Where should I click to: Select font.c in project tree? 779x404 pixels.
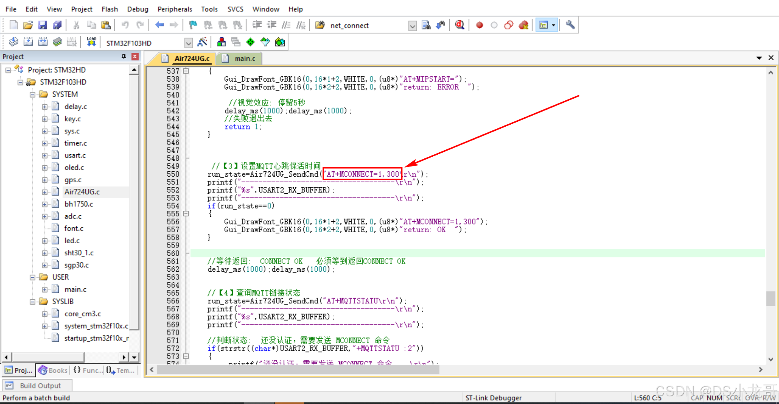(x=73, y=229)
